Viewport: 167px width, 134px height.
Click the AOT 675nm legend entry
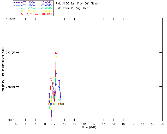tap(33, 8)
